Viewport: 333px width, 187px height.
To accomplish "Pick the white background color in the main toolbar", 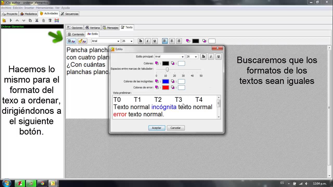I will click(212, 41).
